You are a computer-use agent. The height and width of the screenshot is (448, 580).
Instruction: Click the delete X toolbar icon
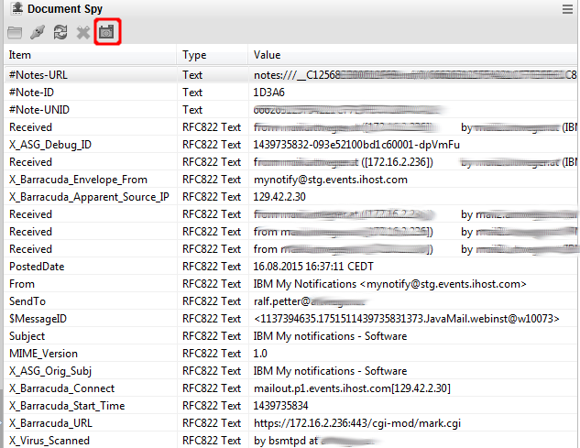[x=83, y=32]
